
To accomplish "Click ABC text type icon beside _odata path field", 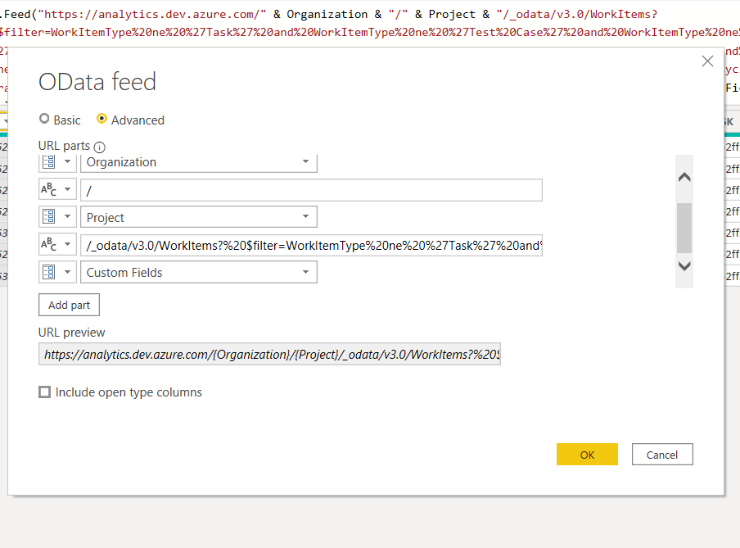I will coord(57,245).
